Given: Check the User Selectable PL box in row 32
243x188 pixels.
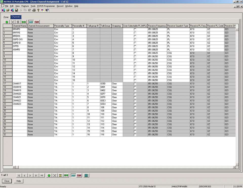Looking at the screenshot, I should tap(135, 135).
